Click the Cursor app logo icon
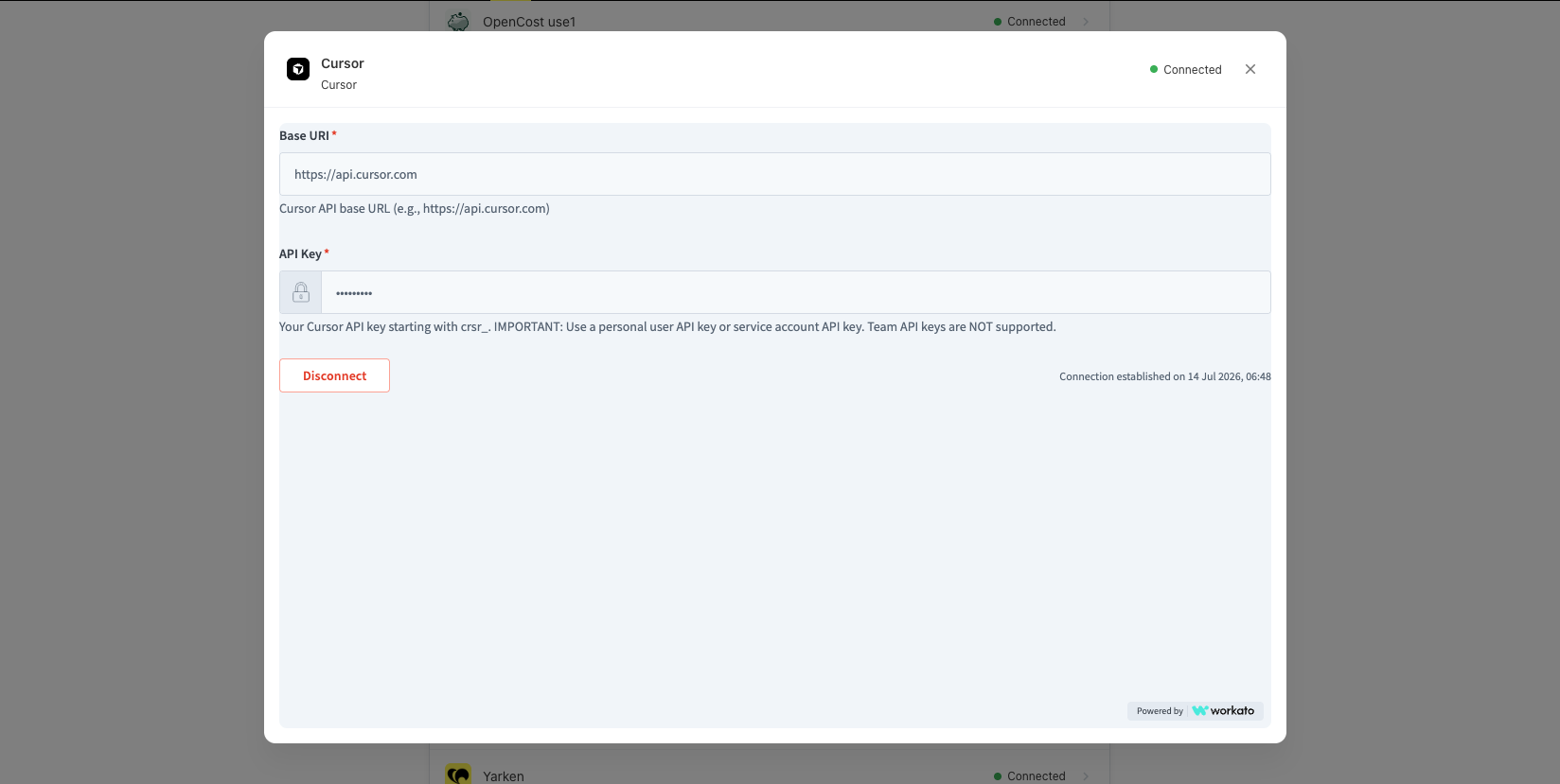The width and height of the screenshot is (1560, 784). (x=298, y=69)
